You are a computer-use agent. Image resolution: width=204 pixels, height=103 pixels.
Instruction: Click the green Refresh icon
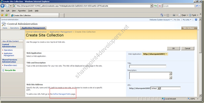click(x=156, y=6)
